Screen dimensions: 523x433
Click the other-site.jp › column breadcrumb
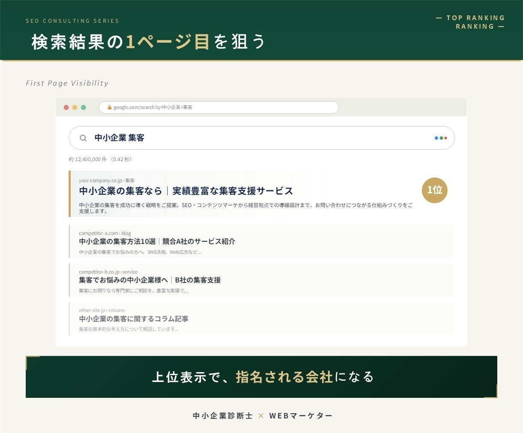pos(102,310)
